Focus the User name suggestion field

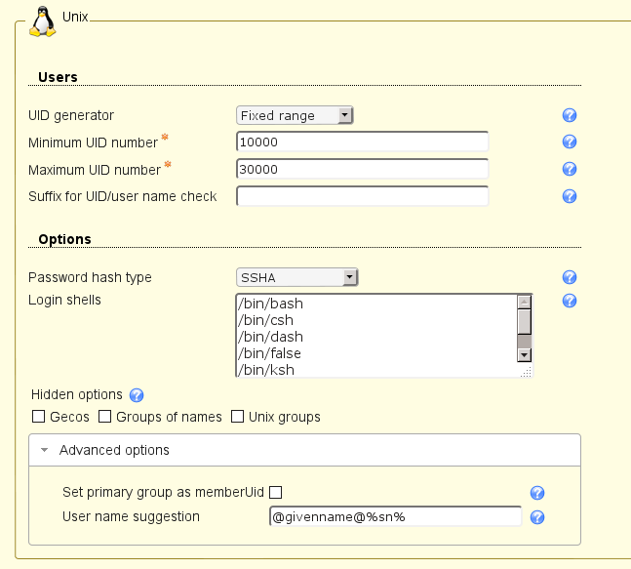[x=395, y=516]
